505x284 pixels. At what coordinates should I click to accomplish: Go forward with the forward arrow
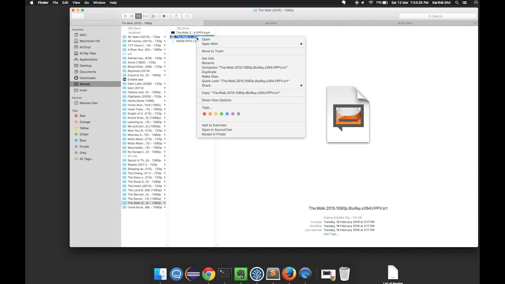[81, 16]
